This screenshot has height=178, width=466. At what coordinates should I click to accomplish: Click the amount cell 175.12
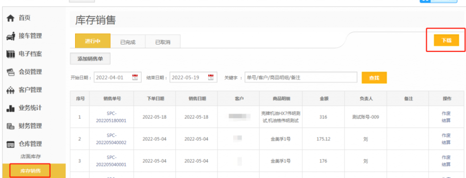324,139
